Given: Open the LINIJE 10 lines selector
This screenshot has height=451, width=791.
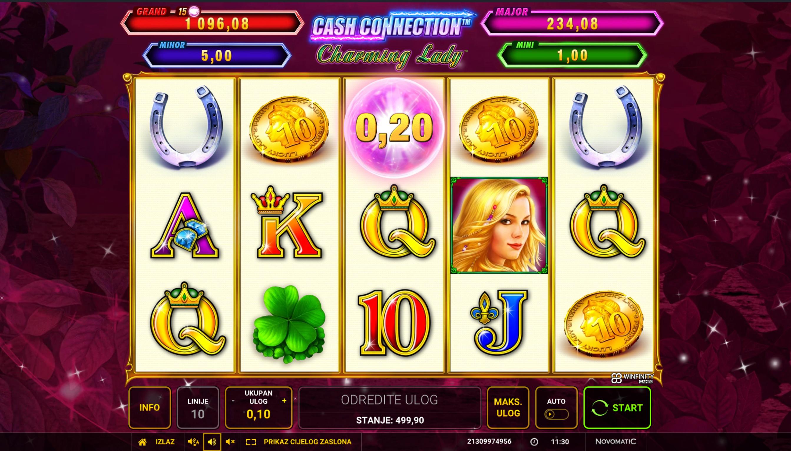Looking at the screenshot, I should (x=198, y=408).
